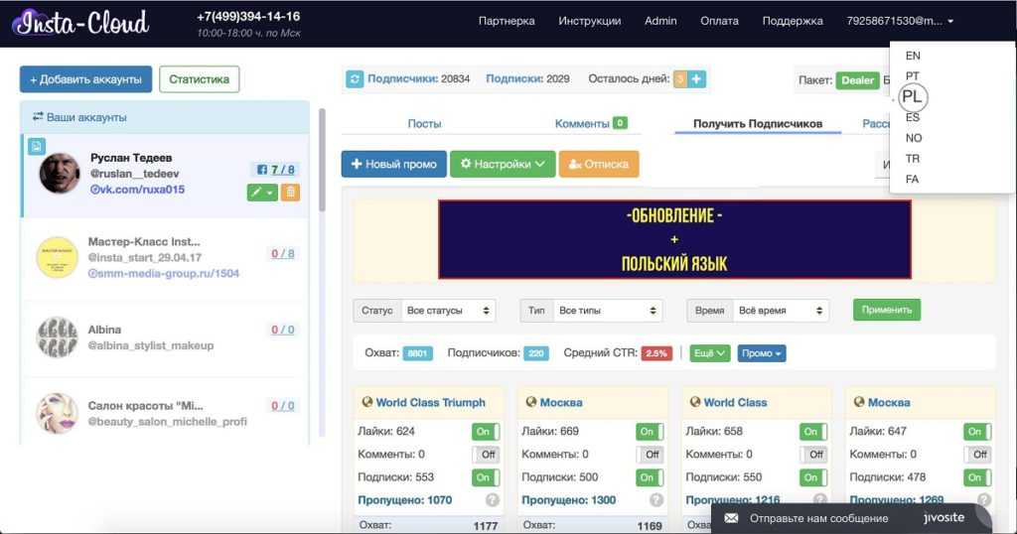Click the refresh icon beside Подписчики counter
This screenshot has width=1017, height=534.
click(x=355, y=79)
